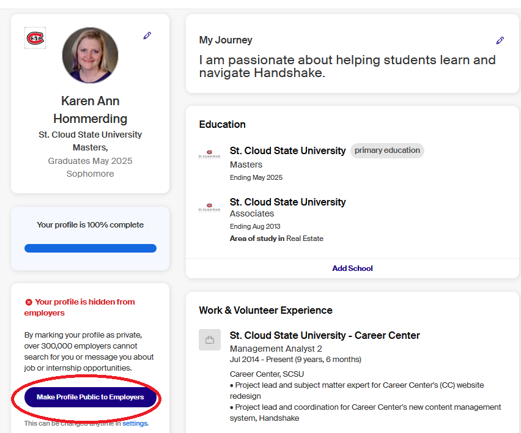Click the website redesign project lead bullet
The height and width of the screenshot is (433, 521).
357,390
